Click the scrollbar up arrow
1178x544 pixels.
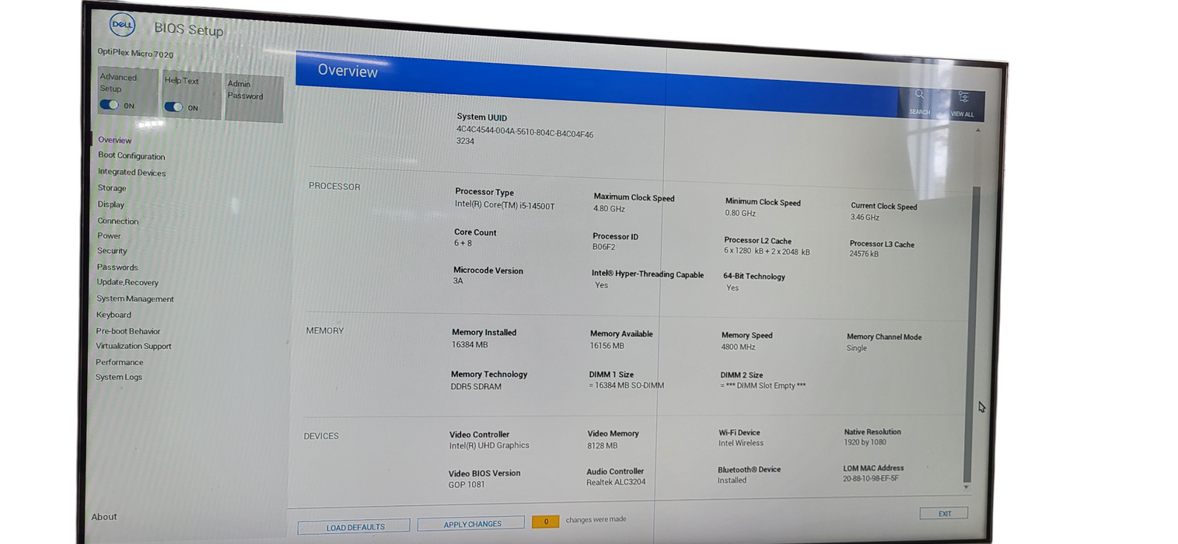(x=977, y=131)
